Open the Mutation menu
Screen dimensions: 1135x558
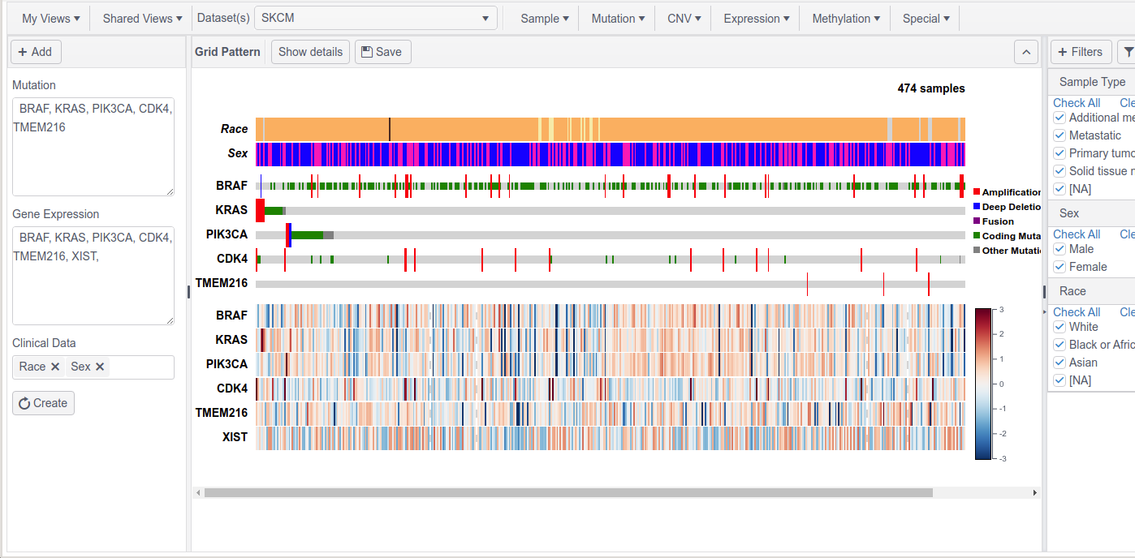618,18
